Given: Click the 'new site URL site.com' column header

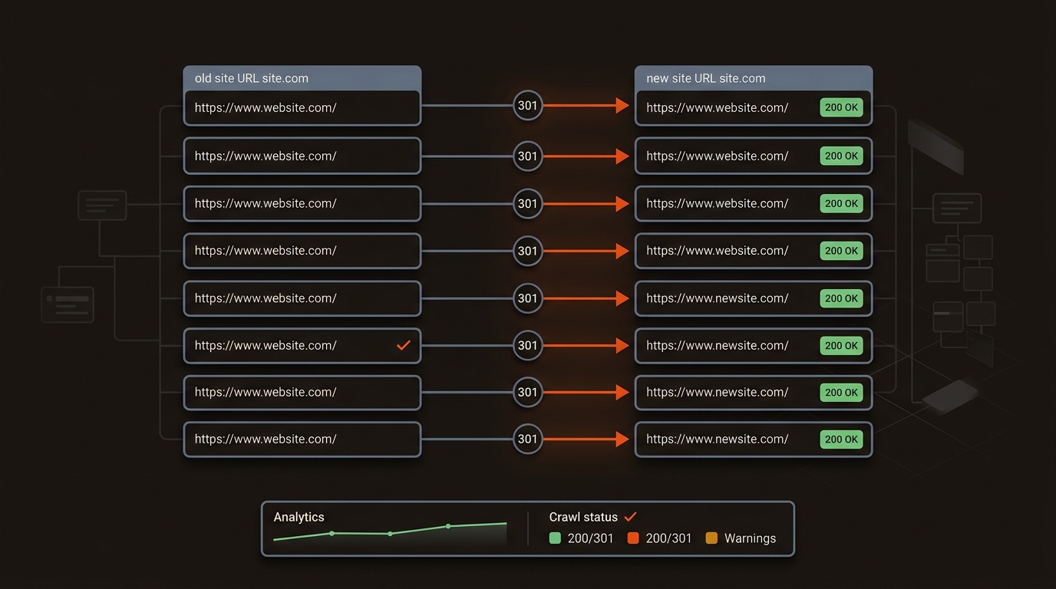Looking at the screenshot, I should tap(754, 78).
